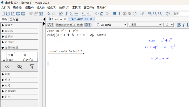Open the font size 12 dropdown
The width and height of the screenshot is (189, 107).
[x=168, y=25]
